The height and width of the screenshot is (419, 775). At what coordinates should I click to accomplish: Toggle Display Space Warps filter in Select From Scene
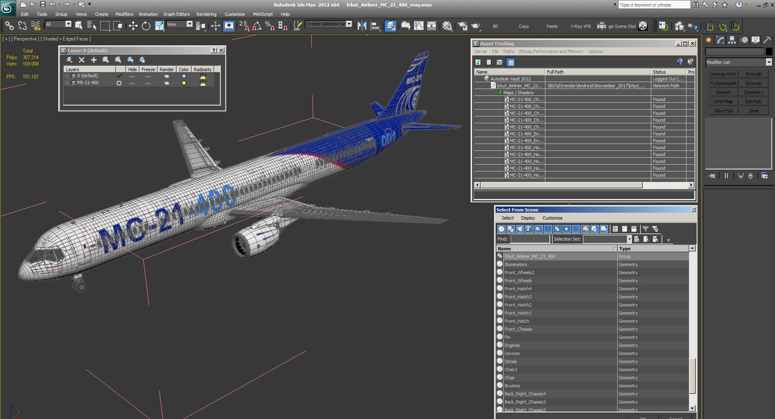548,228
